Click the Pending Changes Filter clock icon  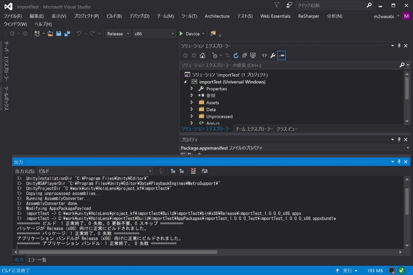pos(215,56)
